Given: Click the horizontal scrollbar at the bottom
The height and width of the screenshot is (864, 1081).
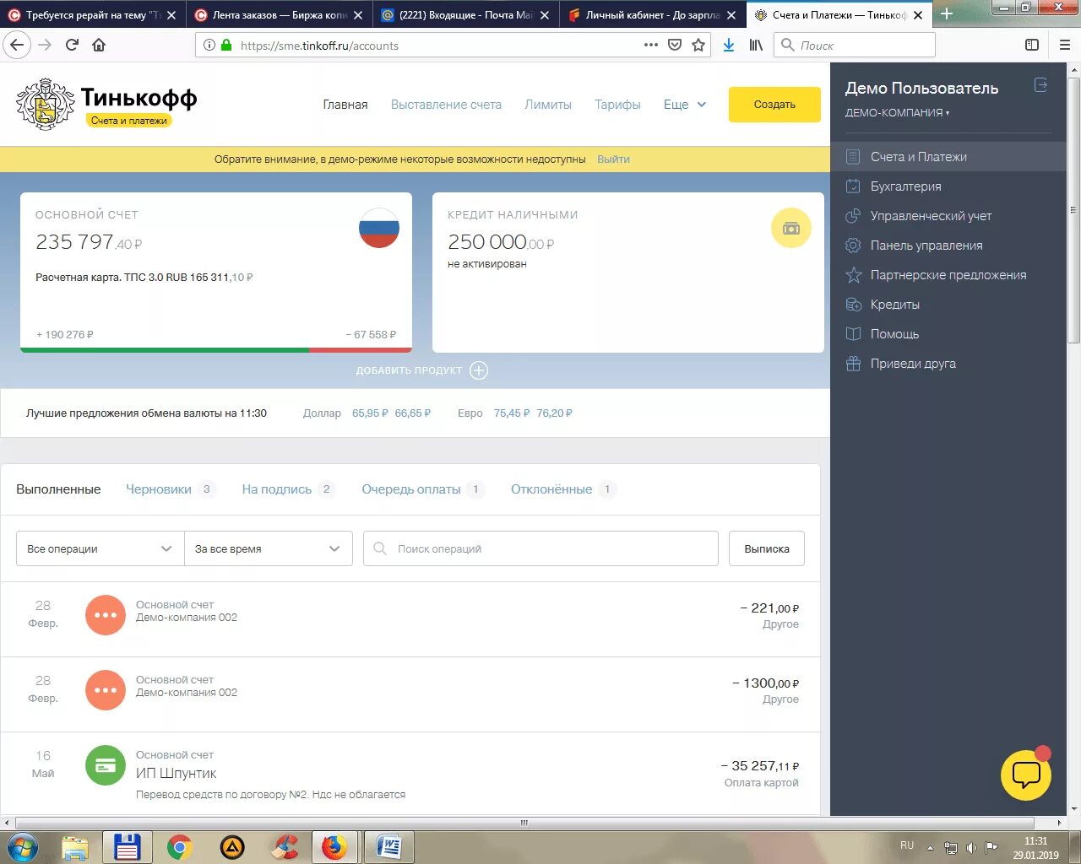Looking at the screenshot, I should tap(524, 823).
